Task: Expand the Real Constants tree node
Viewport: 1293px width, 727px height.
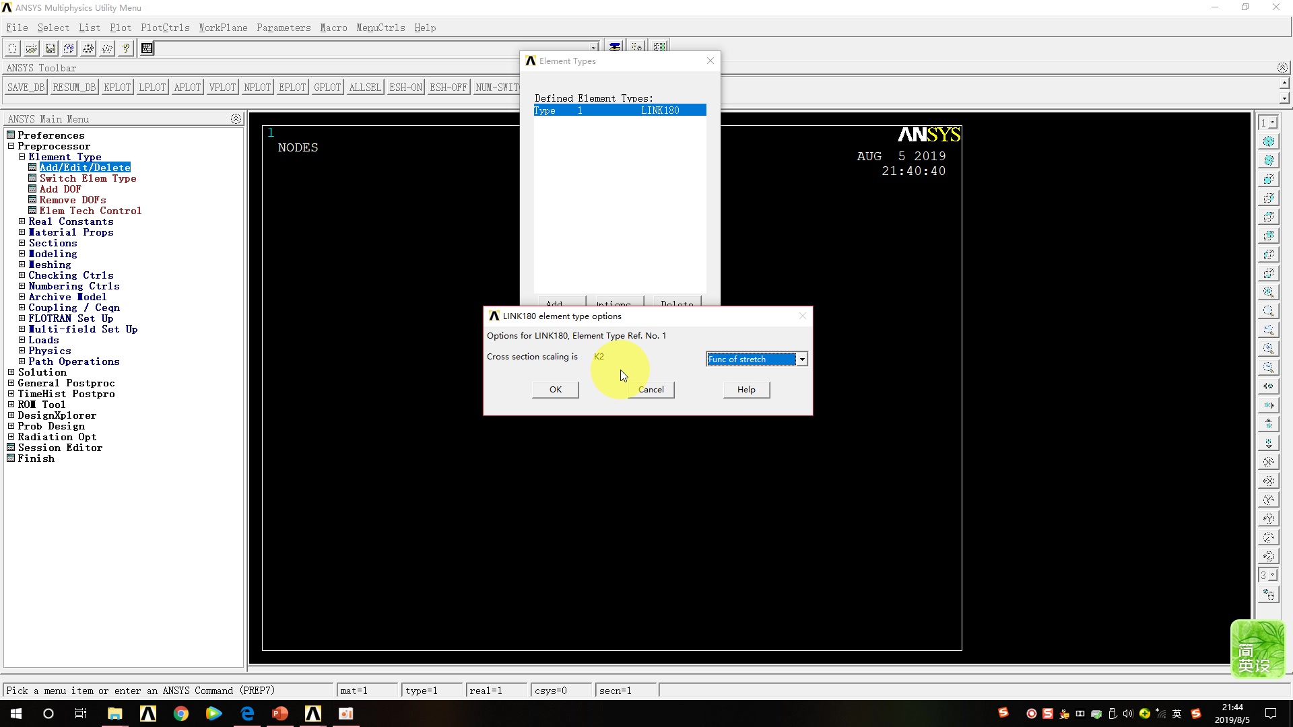Action: pos(22,221)
